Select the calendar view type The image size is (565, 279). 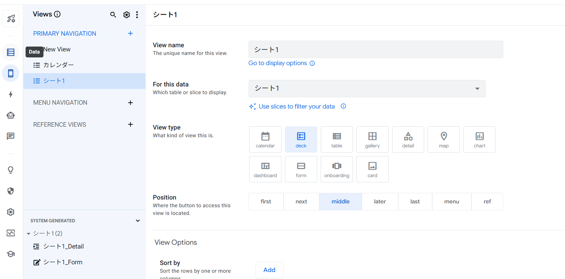coord(265,139)
